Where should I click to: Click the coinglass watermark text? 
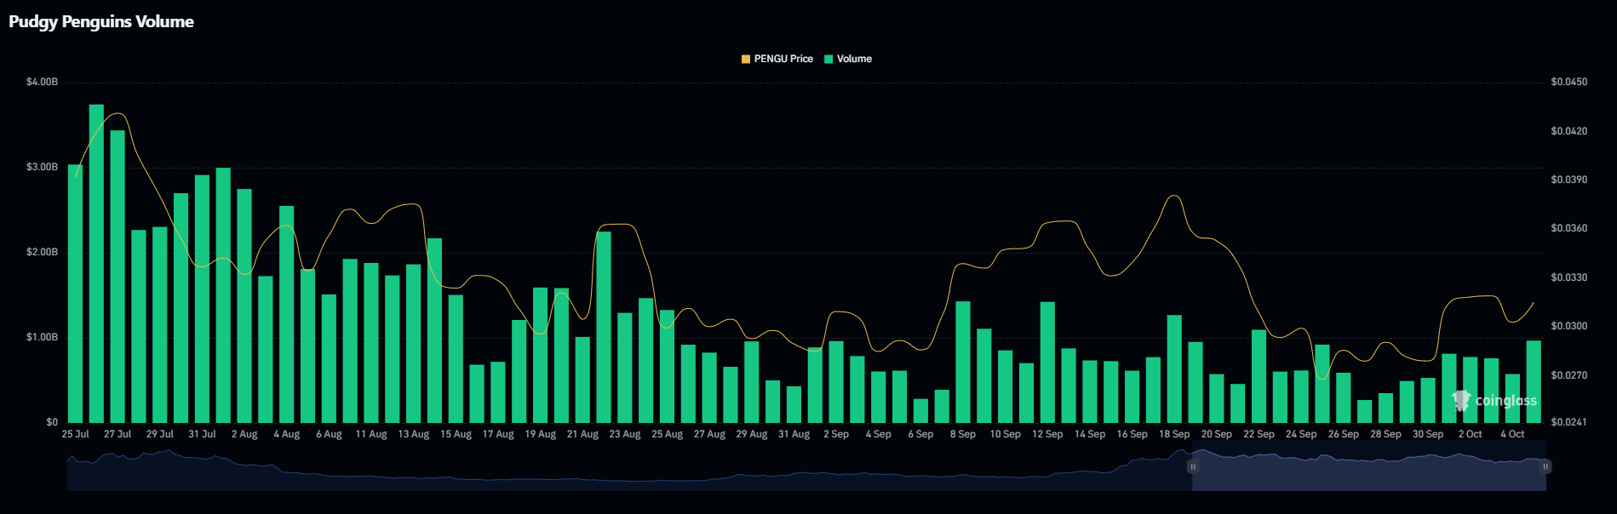(1505, 401)
